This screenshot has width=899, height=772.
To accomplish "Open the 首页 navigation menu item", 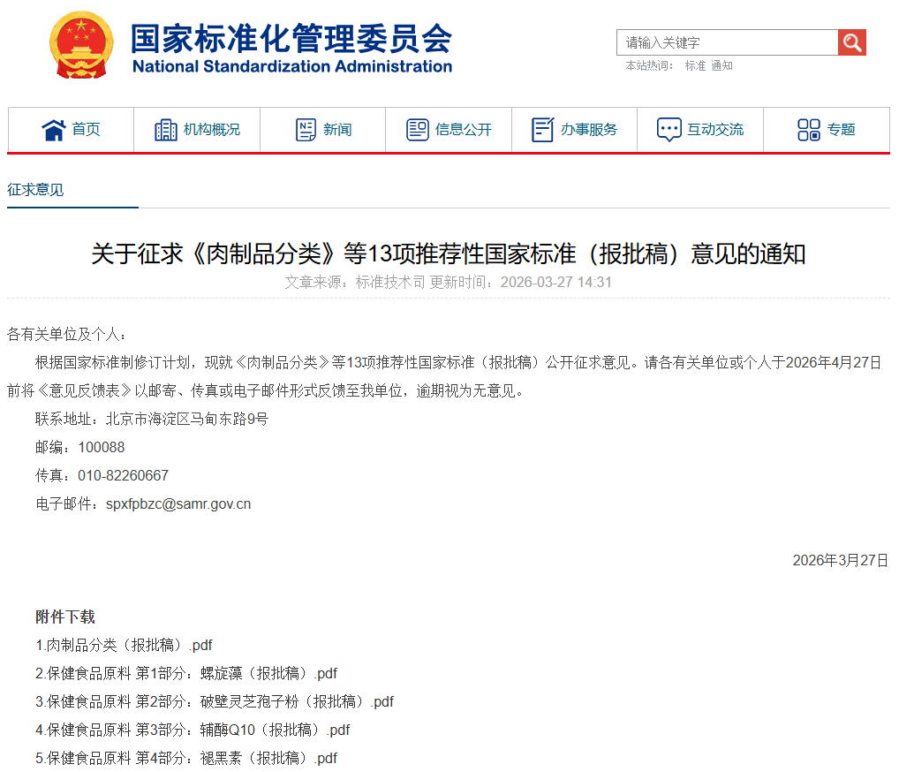I will point(86,130).
